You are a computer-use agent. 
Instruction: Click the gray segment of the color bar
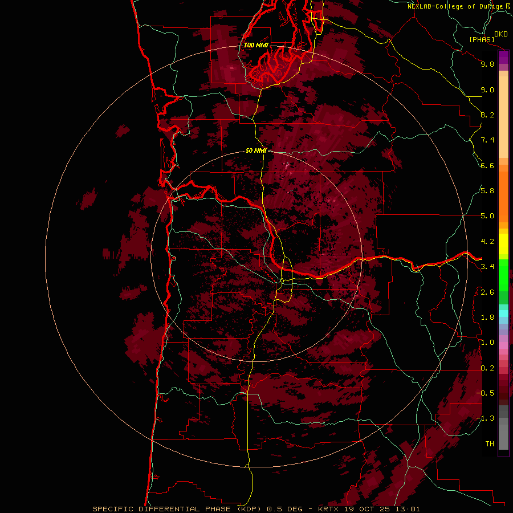503,428
